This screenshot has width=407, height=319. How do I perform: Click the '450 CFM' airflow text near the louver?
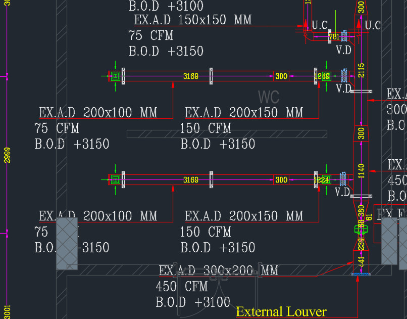tap(180, 287)
